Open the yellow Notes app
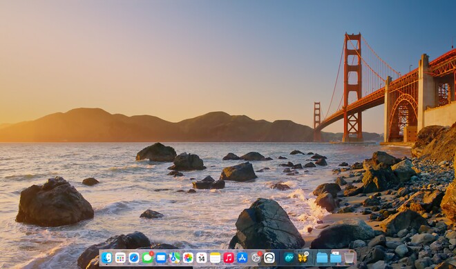Image resolution: width=456 pixels, height=269 pixels. (x=215, y=258)
